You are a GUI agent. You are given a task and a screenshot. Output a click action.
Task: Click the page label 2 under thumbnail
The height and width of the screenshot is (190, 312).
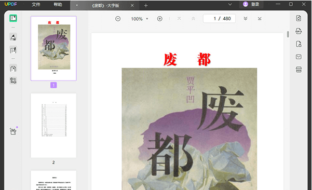click(53, 162)
